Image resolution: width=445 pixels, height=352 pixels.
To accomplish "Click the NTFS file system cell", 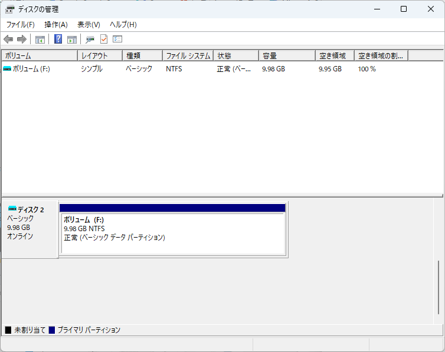I will pos(174,69).
